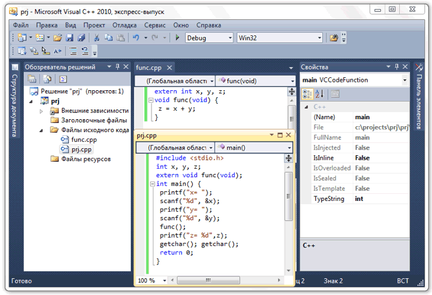
Task: Collapse the prj project node
Action: [31, 102]
